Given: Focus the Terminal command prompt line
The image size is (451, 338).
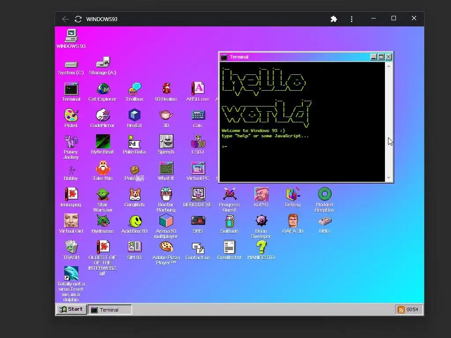Looking at the screenshot, I should (x=302, y=147).
